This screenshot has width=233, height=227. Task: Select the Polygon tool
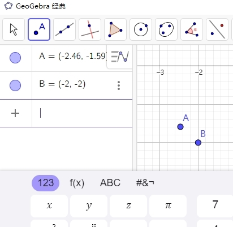coord(115,29)
